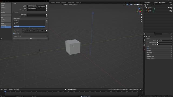This screenshot has width=173, height=97.
Task: Click the outliner filter funnel icon
Action: pyautogui.click(x=169, y=4)
